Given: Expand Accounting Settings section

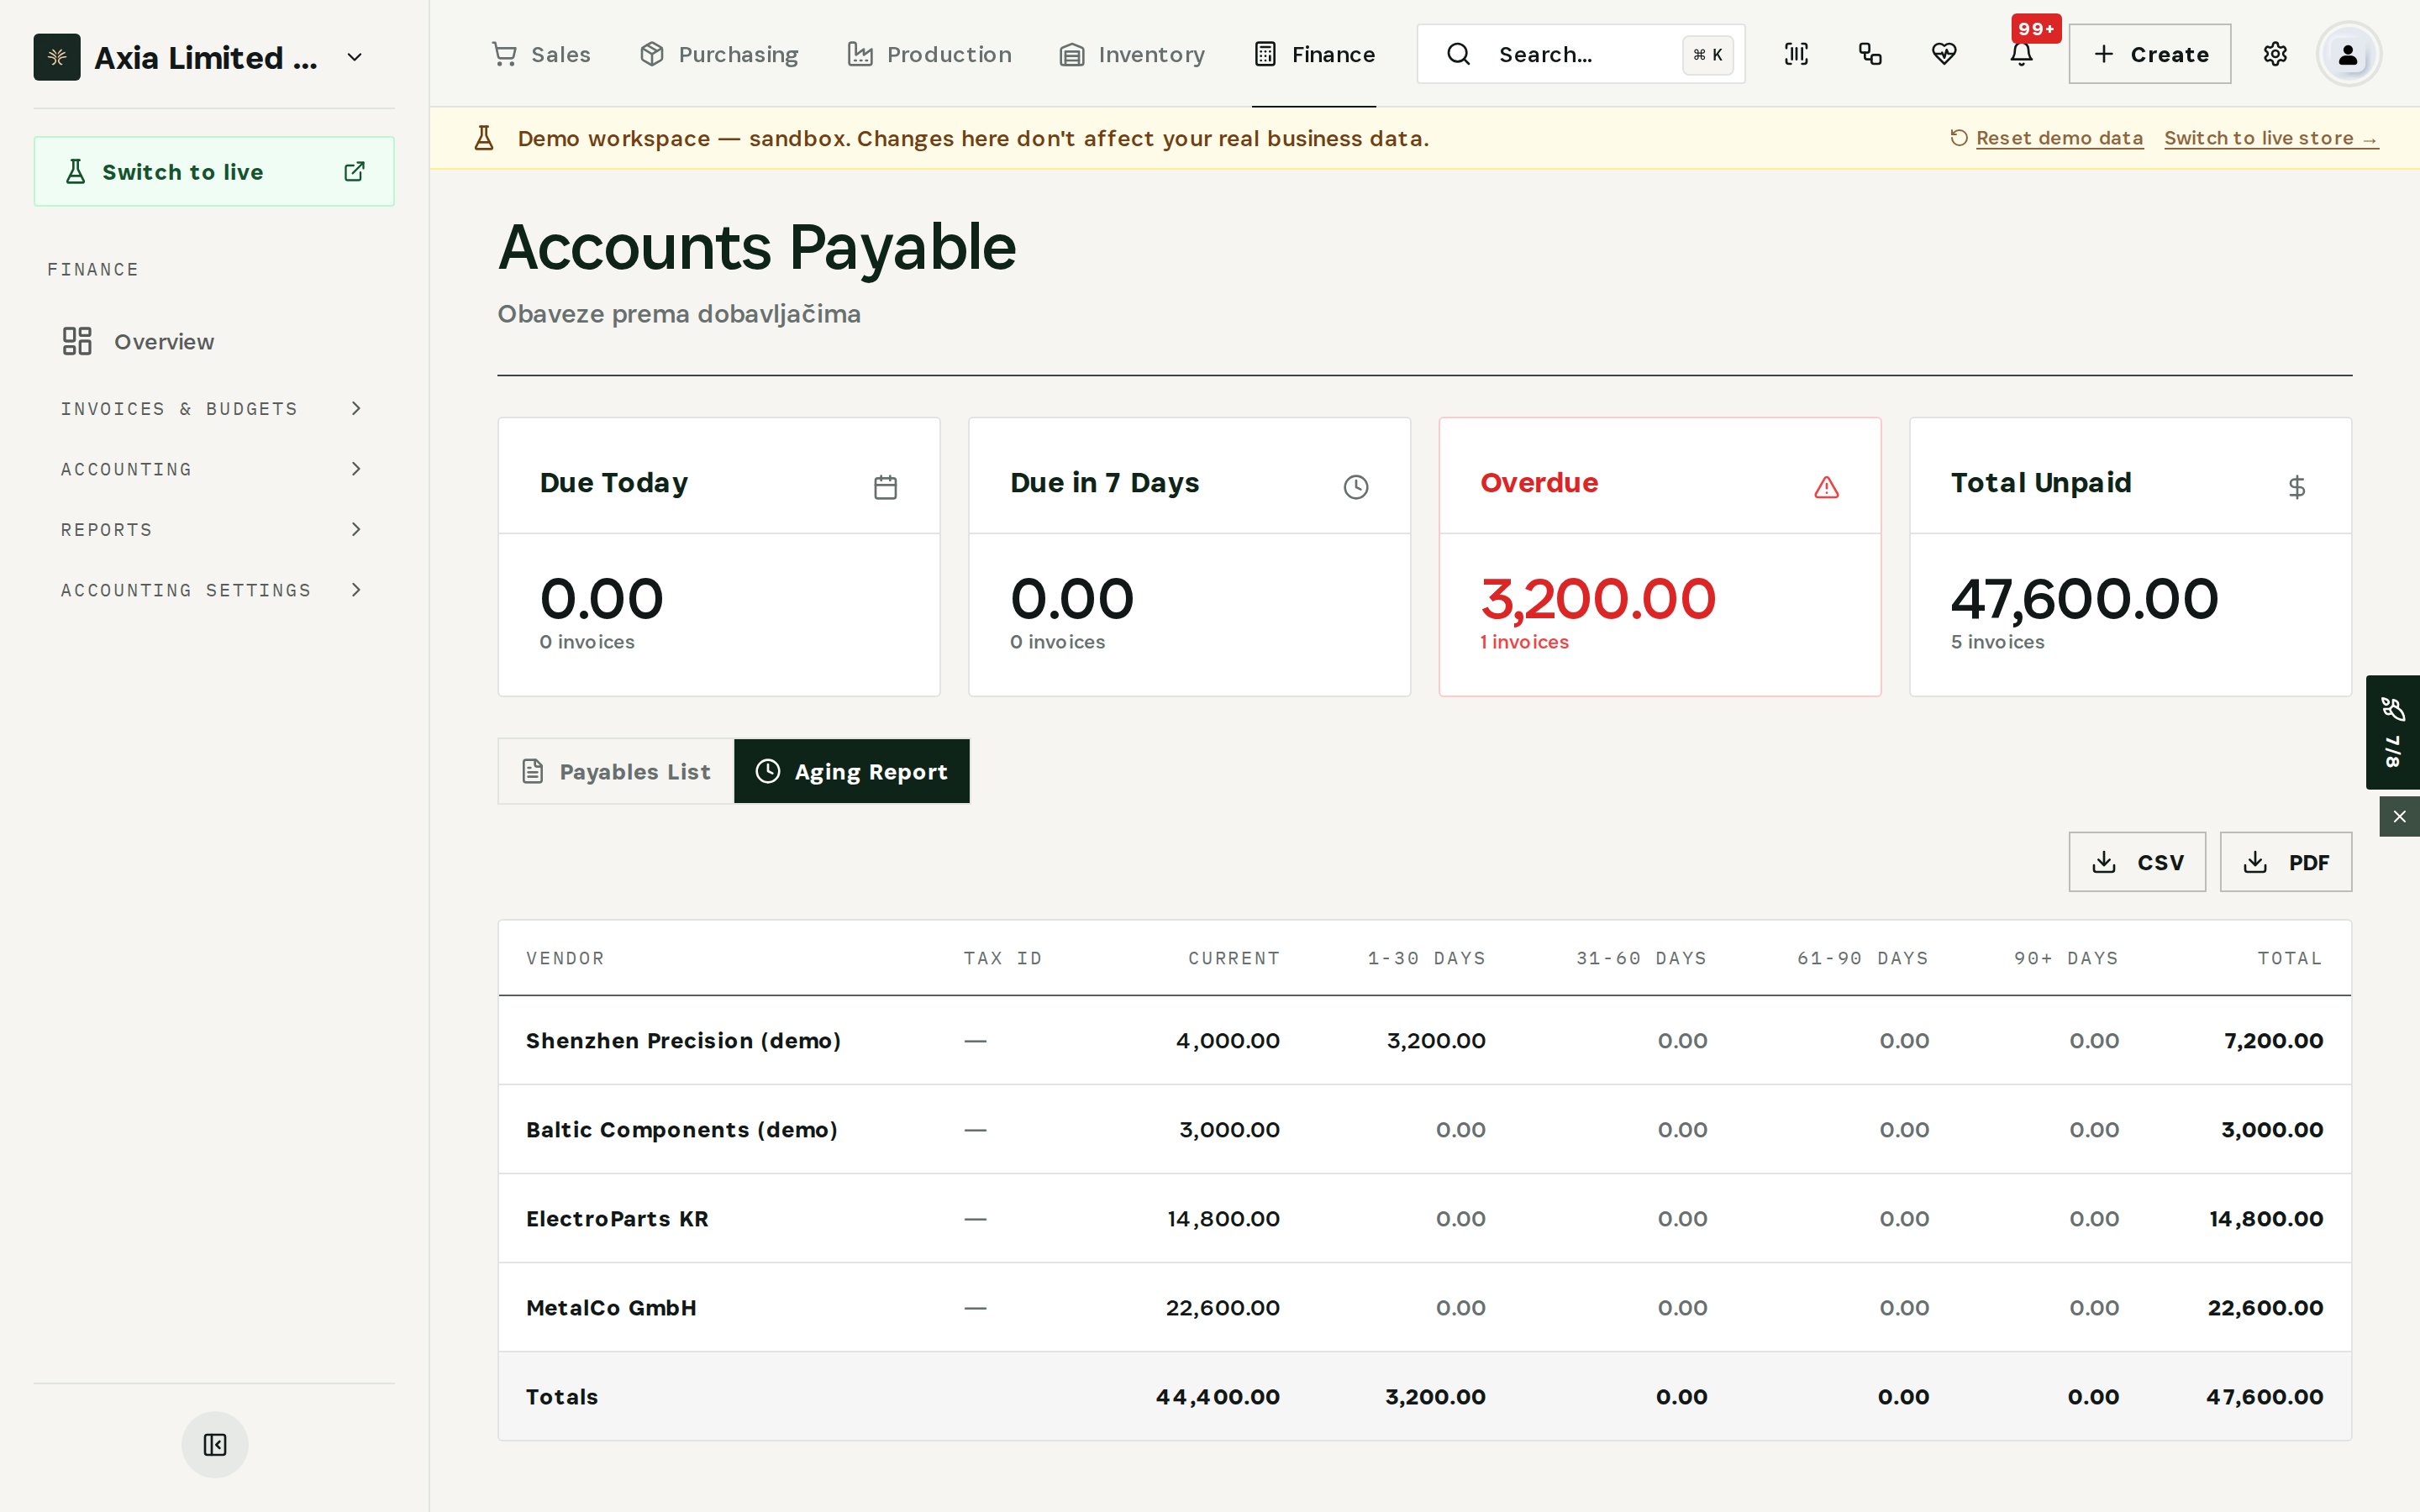Looking at the screenshot, I should pyautogui.click(x=214, y=590).
